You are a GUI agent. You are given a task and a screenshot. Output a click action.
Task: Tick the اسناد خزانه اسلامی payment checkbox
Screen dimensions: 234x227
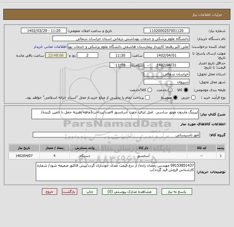147,98
